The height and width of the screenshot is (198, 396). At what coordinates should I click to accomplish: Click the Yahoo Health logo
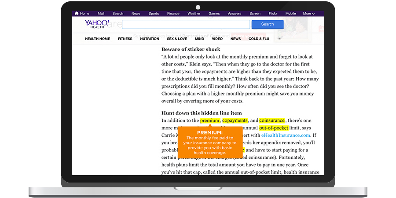[97, 24]
